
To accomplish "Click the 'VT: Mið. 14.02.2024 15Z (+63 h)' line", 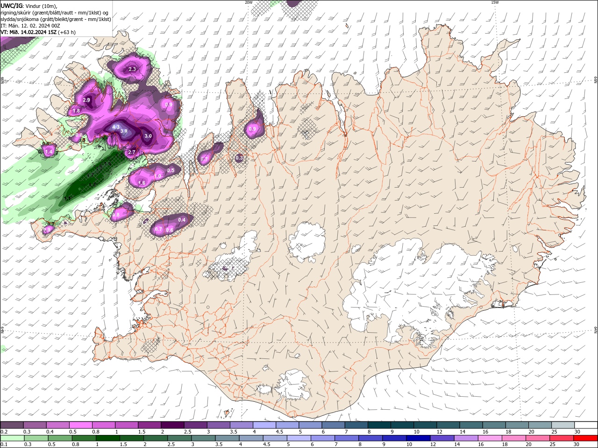I will [38, 32].
